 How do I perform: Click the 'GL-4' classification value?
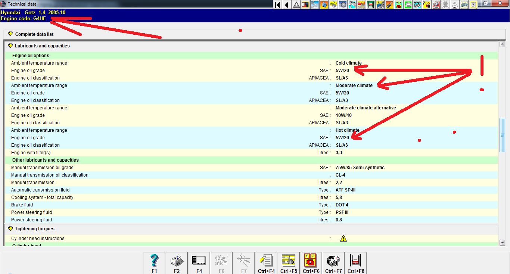(x=340, y=175)
